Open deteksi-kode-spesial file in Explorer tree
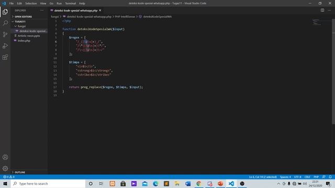The image size is (335, 188). pos(29,31)
